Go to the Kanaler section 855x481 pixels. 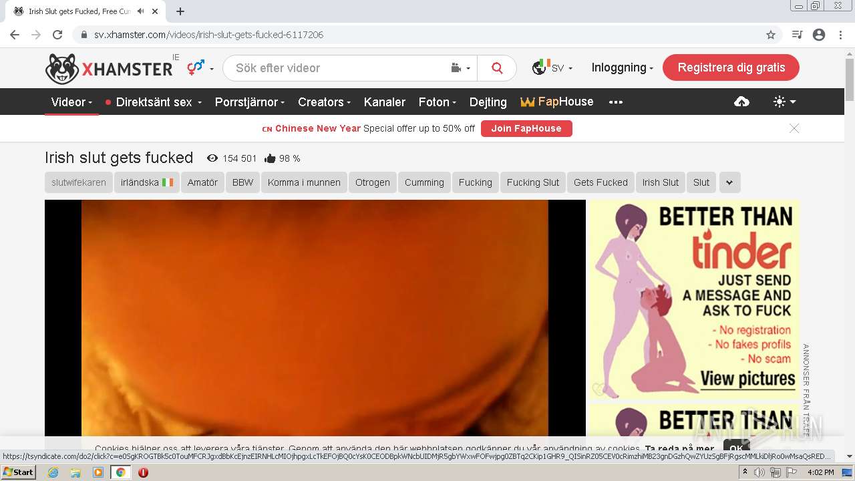385,102
